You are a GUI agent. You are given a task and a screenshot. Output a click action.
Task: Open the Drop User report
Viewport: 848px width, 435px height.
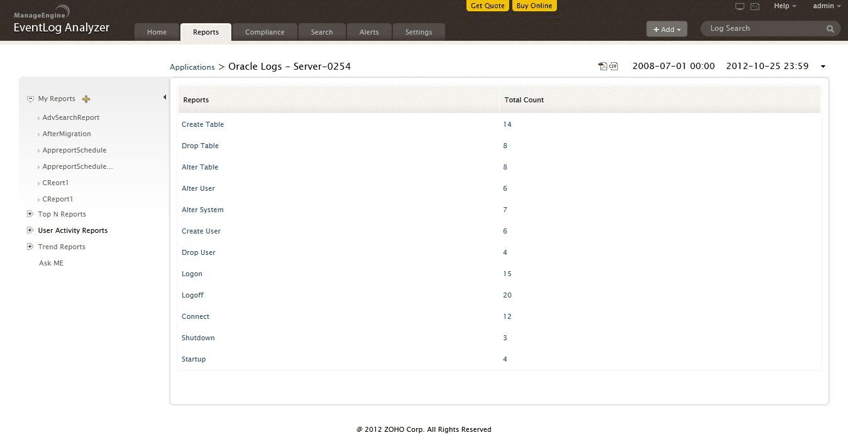point(199,252)
